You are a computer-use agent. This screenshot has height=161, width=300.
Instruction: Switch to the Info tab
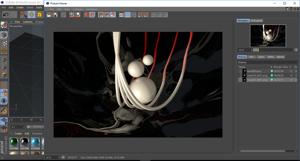click(x=251, y=57)
